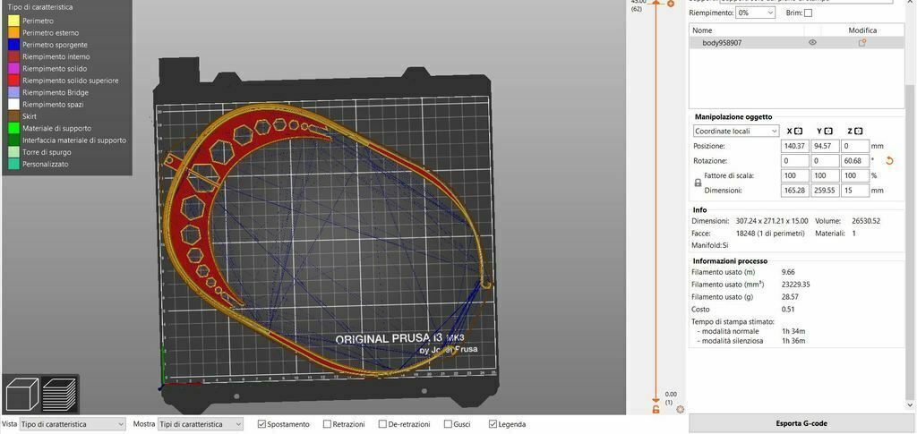917x434 pixels.
Task: Open the Riempimento percentage dropdown
Action: click(755, 13)
